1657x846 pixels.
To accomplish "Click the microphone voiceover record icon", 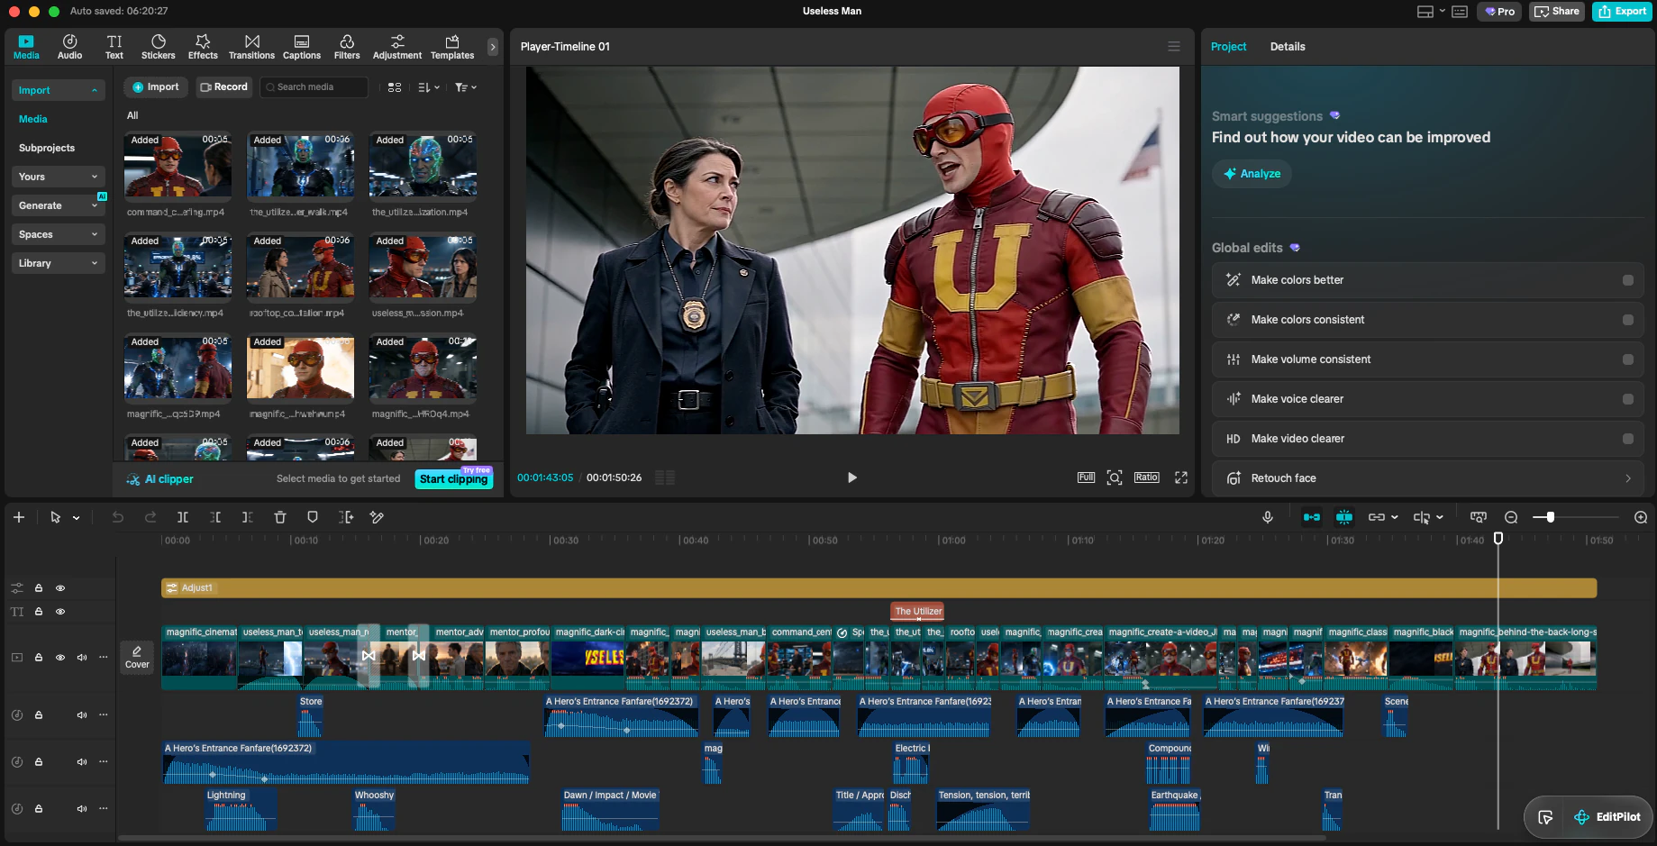I will point(1268,517).
